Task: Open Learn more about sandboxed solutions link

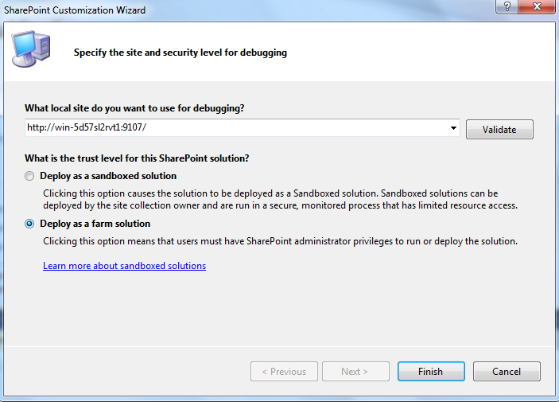Action: pyautogui.click(x=124, y=266)
